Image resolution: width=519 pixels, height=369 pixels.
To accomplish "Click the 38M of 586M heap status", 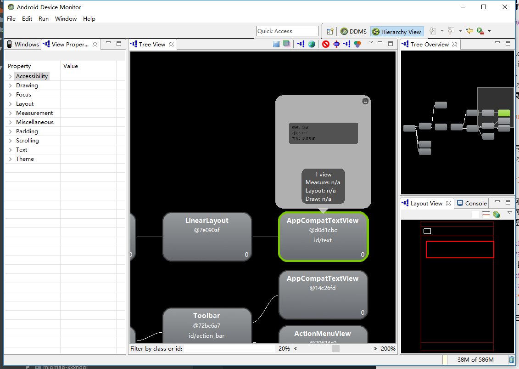I will (x=475, y=359).
